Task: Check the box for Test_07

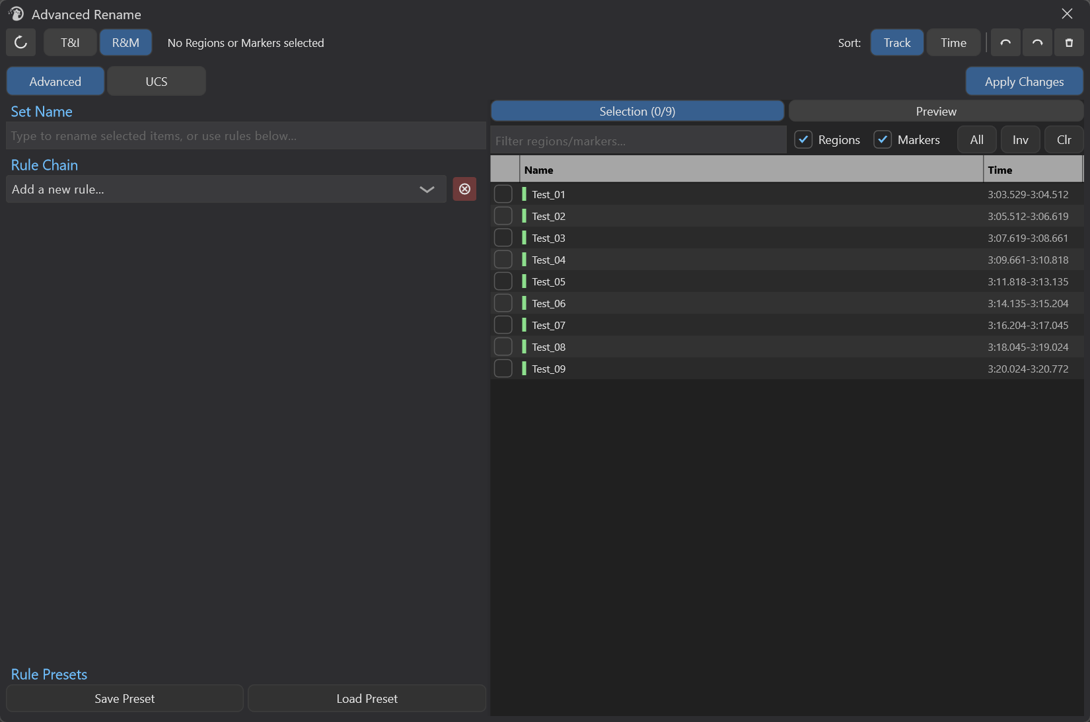Action: point(503,325)
